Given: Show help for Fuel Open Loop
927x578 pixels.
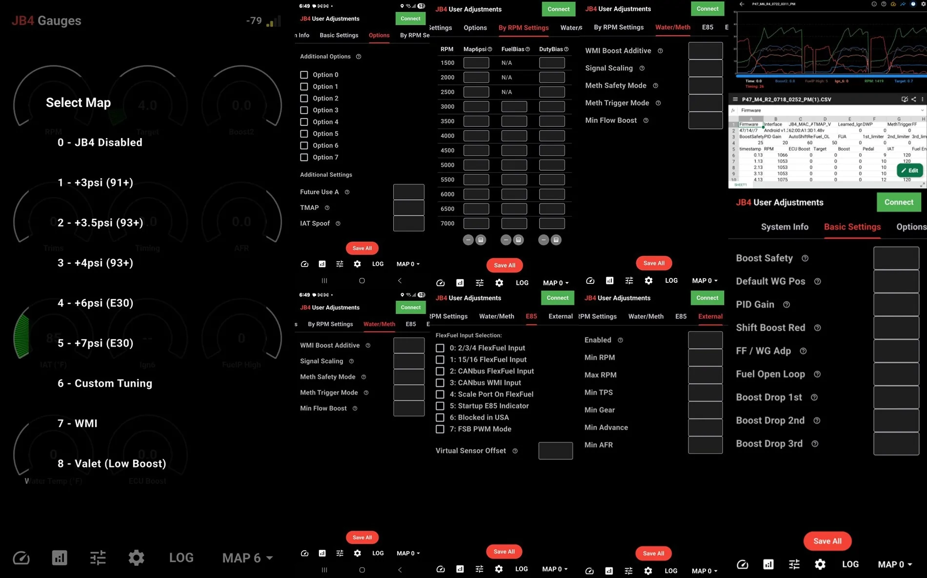Looking at the screenshot, I should (817, 374).
